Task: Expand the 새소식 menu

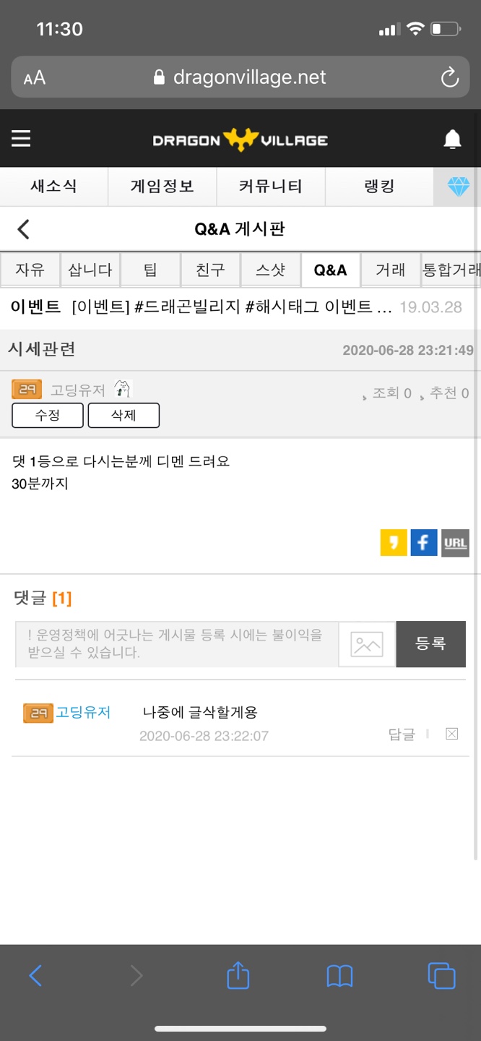Action: coord(53,187)
